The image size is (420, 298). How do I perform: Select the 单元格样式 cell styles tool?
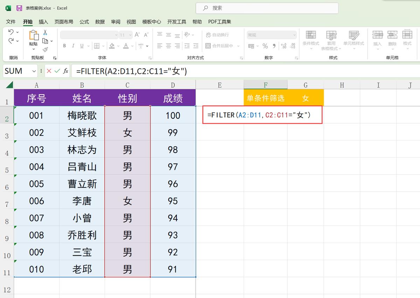[x=354, y=39]
